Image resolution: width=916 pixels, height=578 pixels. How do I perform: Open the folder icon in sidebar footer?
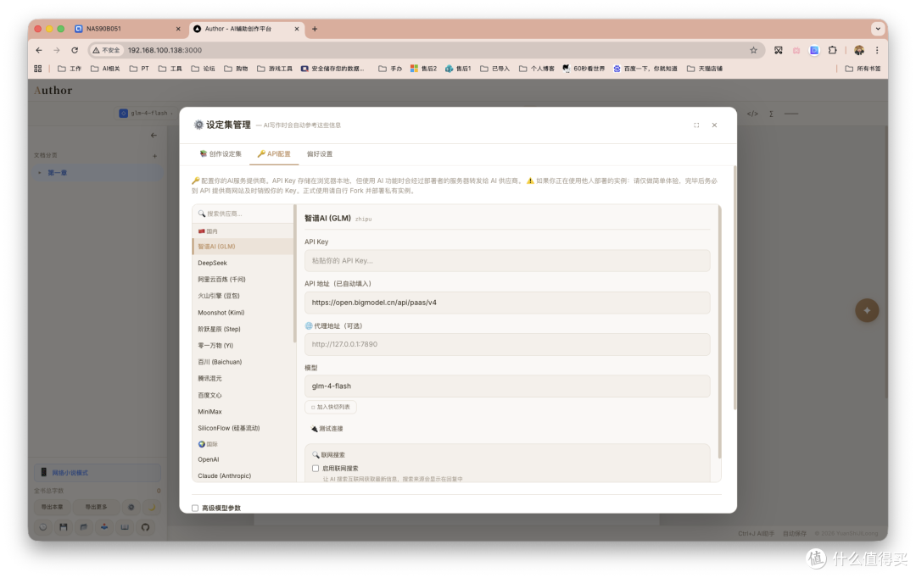(x=83, y=527)
